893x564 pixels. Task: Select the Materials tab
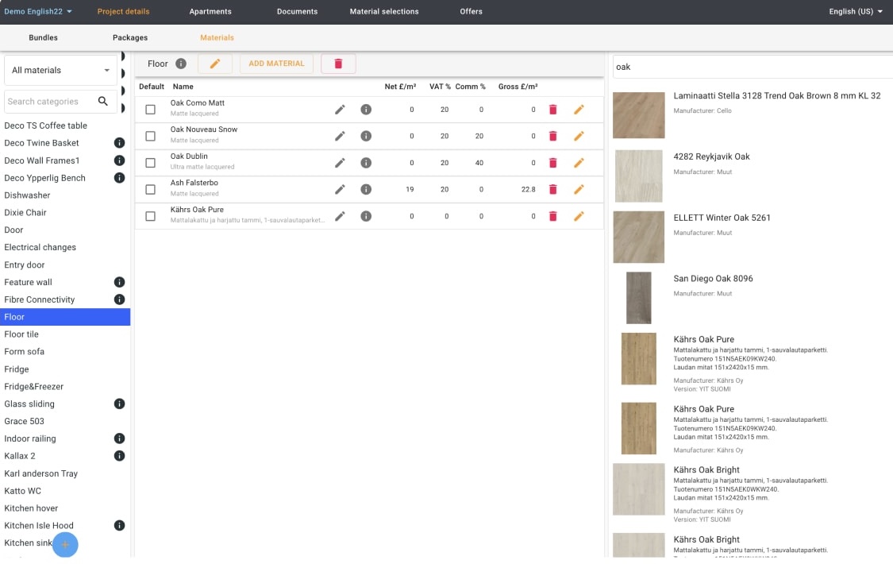click(217, 37)
